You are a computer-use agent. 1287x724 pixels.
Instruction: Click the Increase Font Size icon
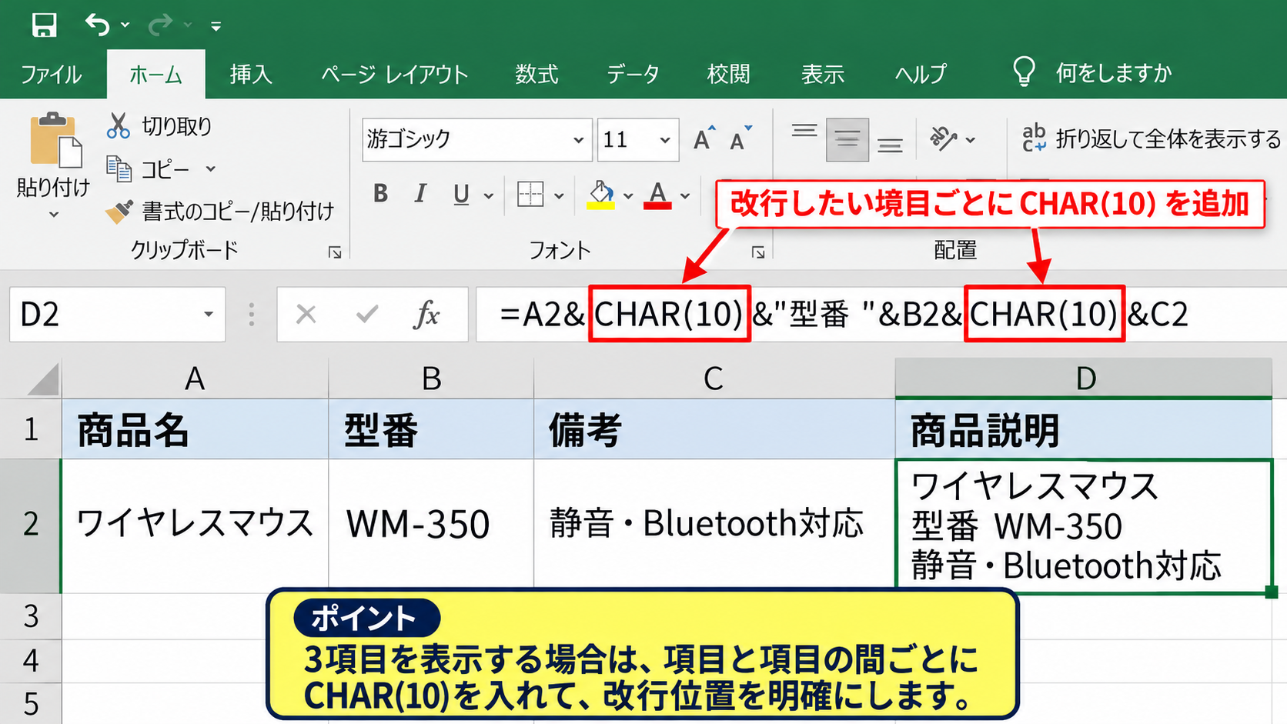704,138
